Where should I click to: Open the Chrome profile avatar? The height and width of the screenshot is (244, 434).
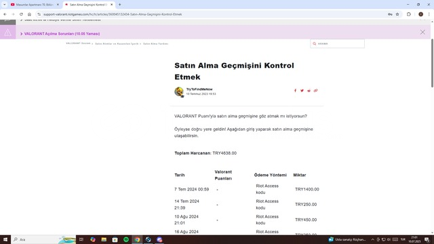(x=420, y=14)
